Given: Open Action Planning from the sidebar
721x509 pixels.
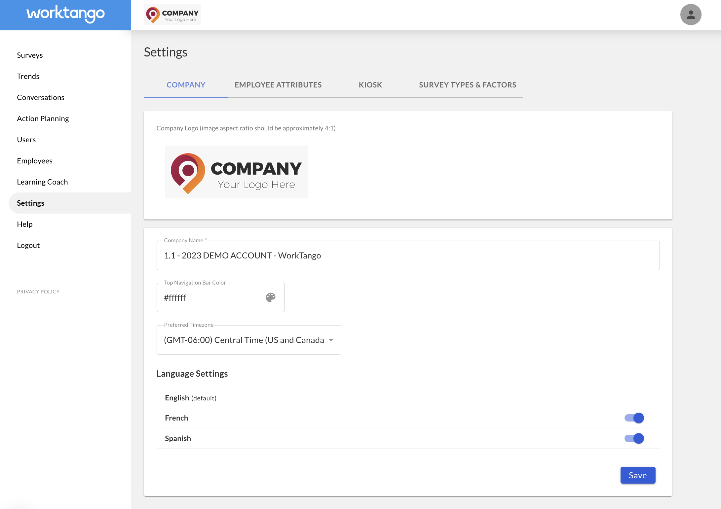Looking at the screenshot, I should 43,119.
